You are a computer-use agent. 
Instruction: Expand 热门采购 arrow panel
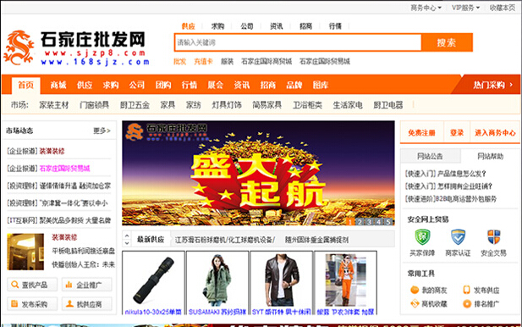pyautogui.click(x=492, y=85)
